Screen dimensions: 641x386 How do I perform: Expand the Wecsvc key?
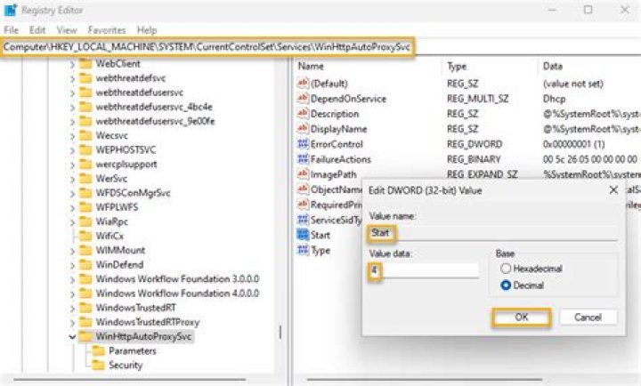tap(72, 136)
